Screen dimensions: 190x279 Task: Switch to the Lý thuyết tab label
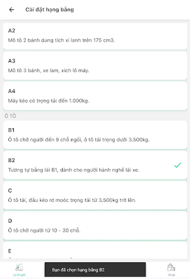point(19,275)
